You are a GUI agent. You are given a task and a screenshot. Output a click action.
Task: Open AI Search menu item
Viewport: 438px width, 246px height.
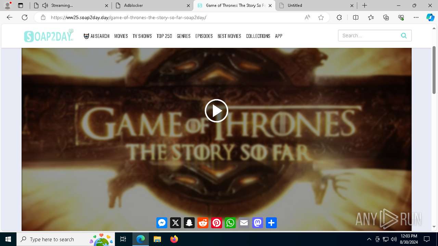[96, 36]
